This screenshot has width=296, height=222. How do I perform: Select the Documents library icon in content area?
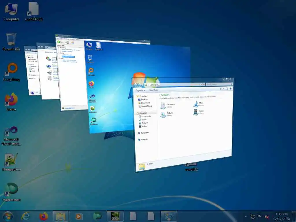(168, 105)
